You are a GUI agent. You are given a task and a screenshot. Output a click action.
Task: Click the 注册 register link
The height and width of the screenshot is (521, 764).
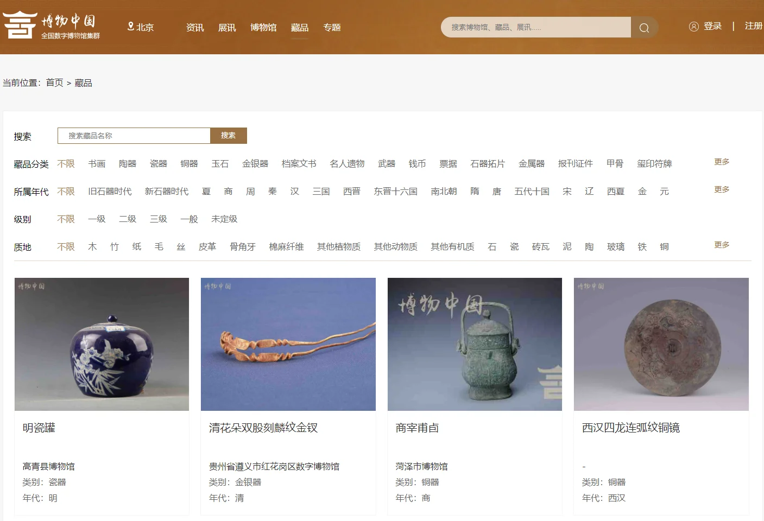(754, 26)
